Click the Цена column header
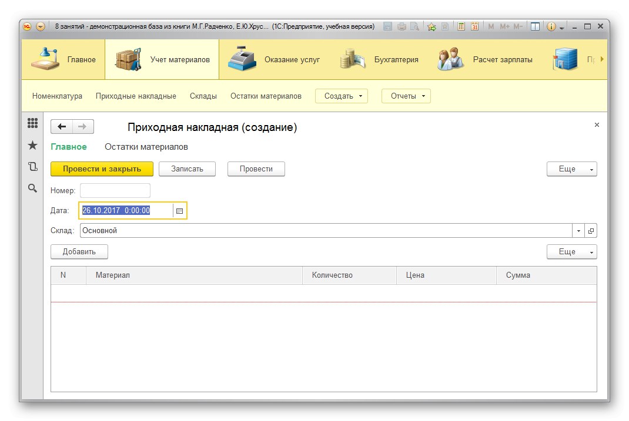The width and height of the screenshot is (629, 421). (x=447, y=275)
